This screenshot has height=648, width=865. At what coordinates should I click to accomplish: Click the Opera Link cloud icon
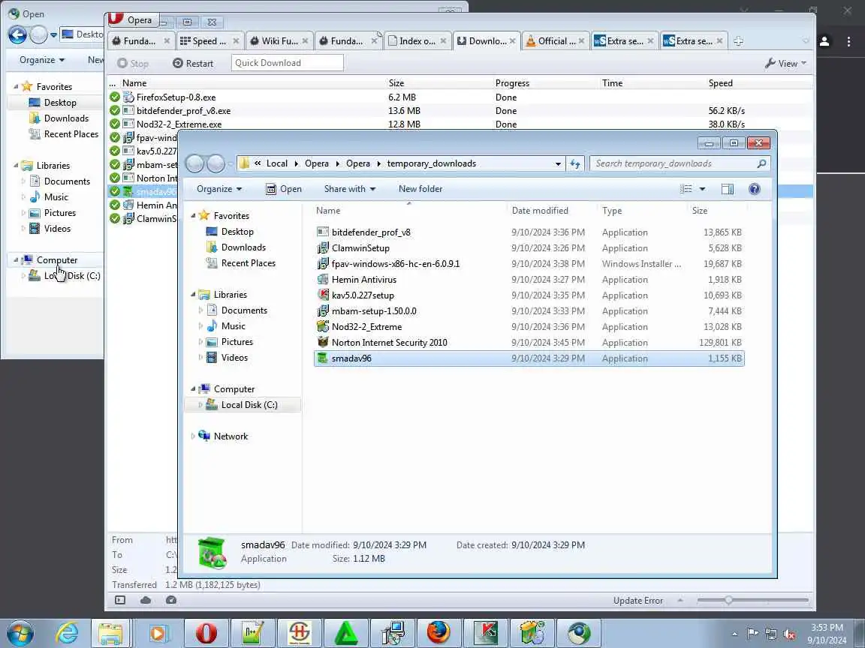(146, 600)
